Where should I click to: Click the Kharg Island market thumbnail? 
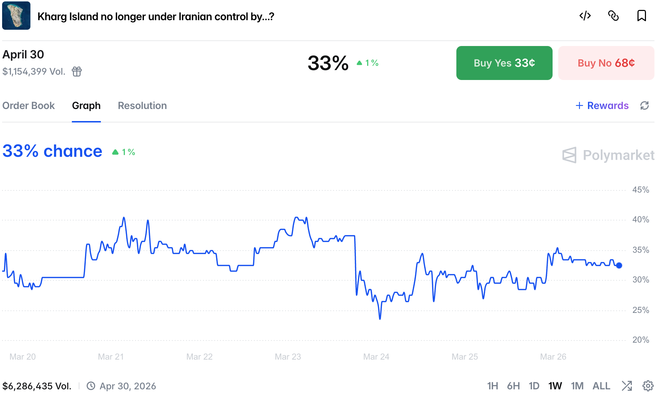point(16,16)
